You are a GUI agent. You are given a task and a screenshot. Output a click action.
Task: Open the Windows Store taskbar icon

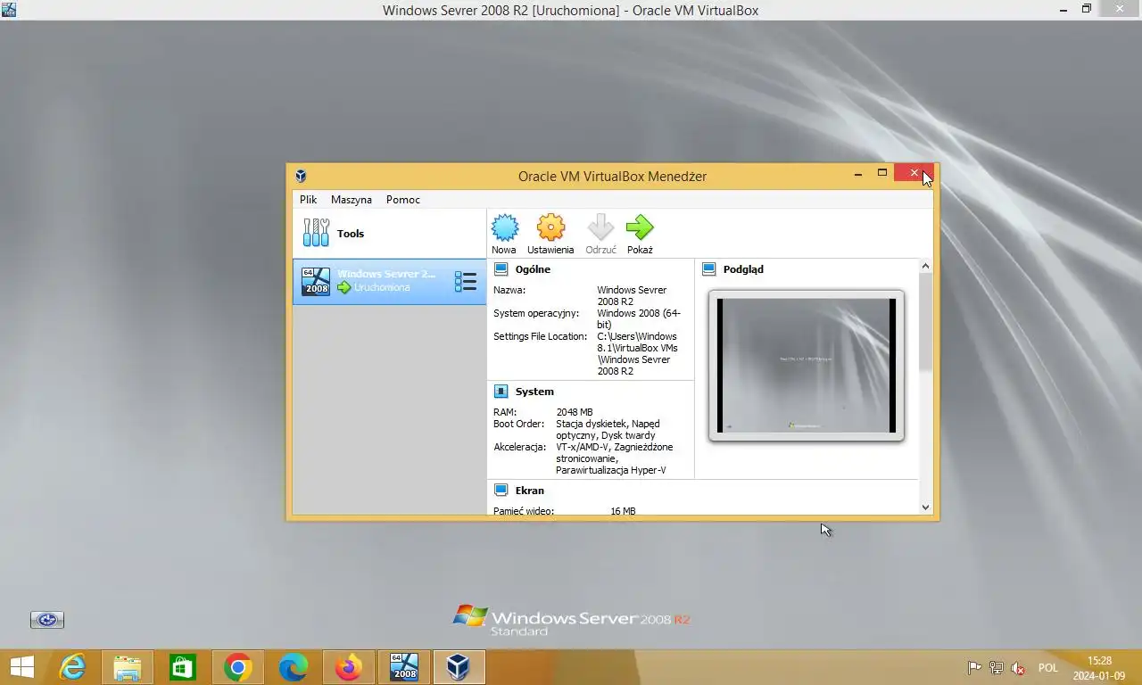point(183,667)
